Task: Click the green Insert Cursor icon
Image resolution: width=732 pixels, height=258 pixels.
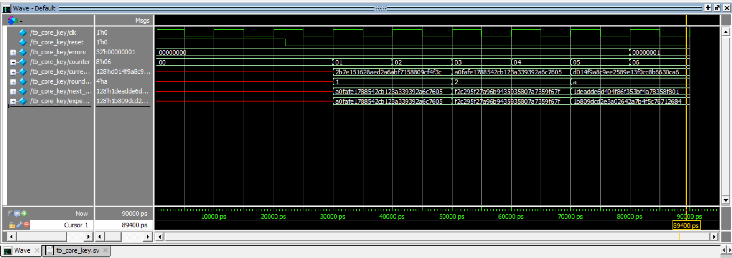Action: click(25, 214)
